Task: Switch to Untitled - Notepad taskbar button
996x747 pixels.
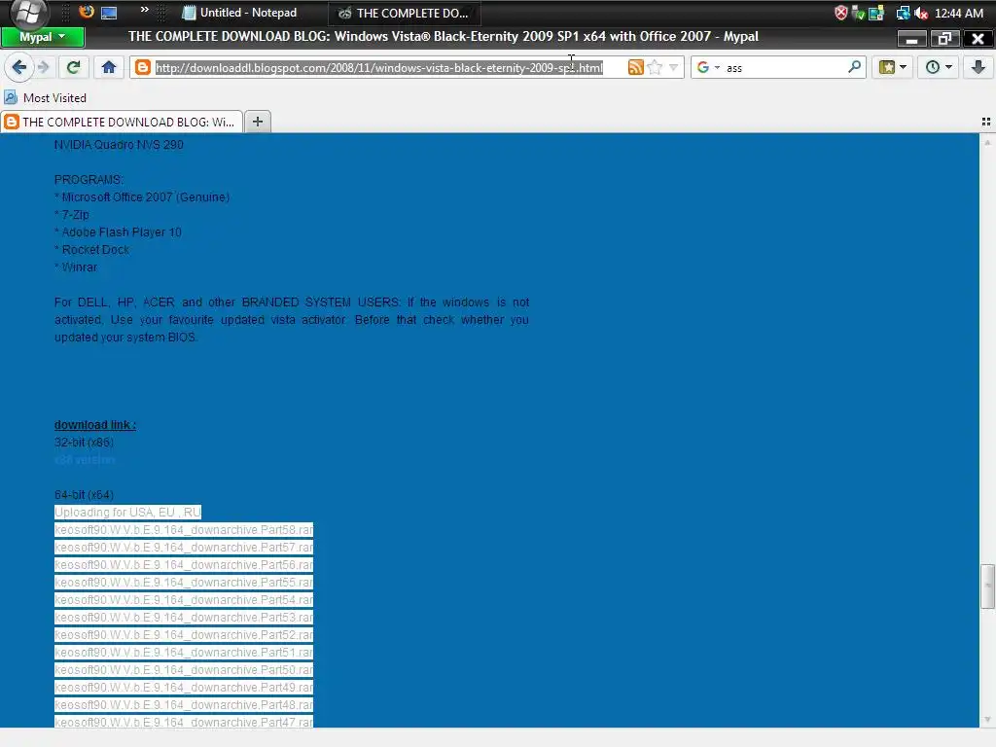Action: [x=240, y=13]
